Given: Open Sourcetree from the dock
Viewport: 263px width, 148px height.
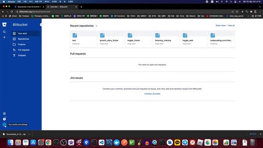Looking at the screenshot, I should coord(86,143).
